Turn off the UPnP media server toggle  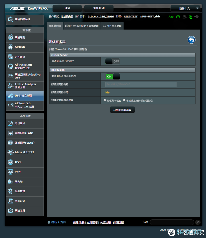[x=113, y=76]
